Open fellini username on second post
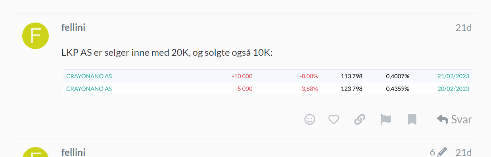Screen dimensions: 491x157 point(73,152)
